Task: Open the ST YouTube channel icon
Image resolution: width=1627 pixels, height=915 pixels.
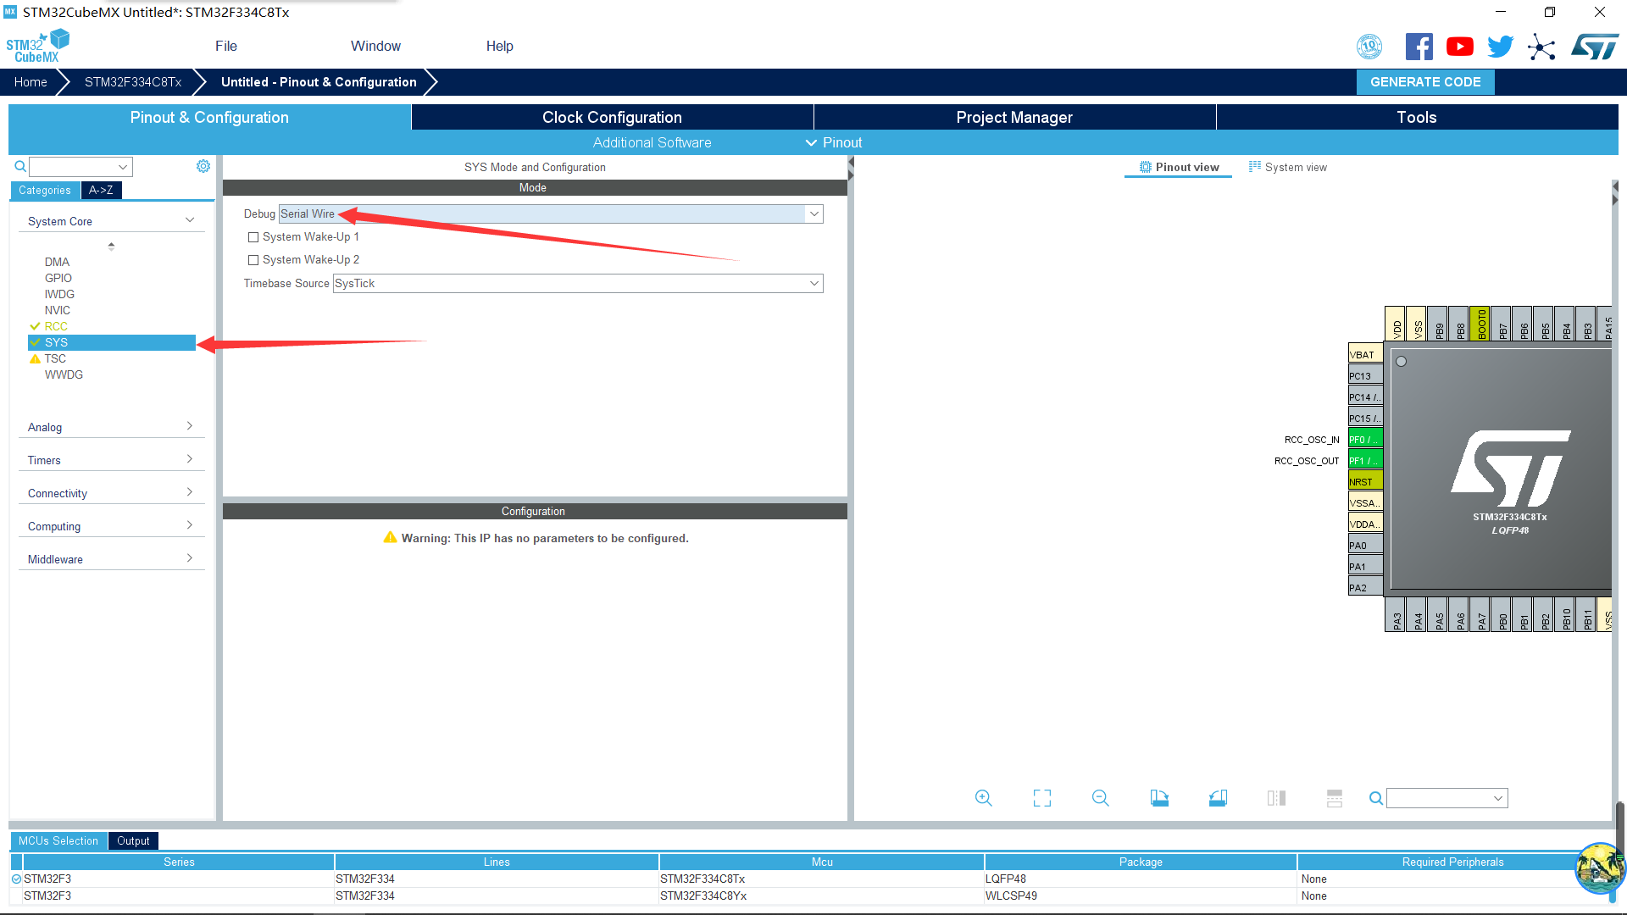Action: [1459, 47]
